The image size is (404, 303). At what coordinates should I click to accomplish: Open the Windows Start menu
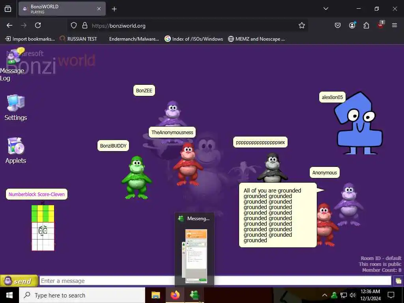(9, 295)
